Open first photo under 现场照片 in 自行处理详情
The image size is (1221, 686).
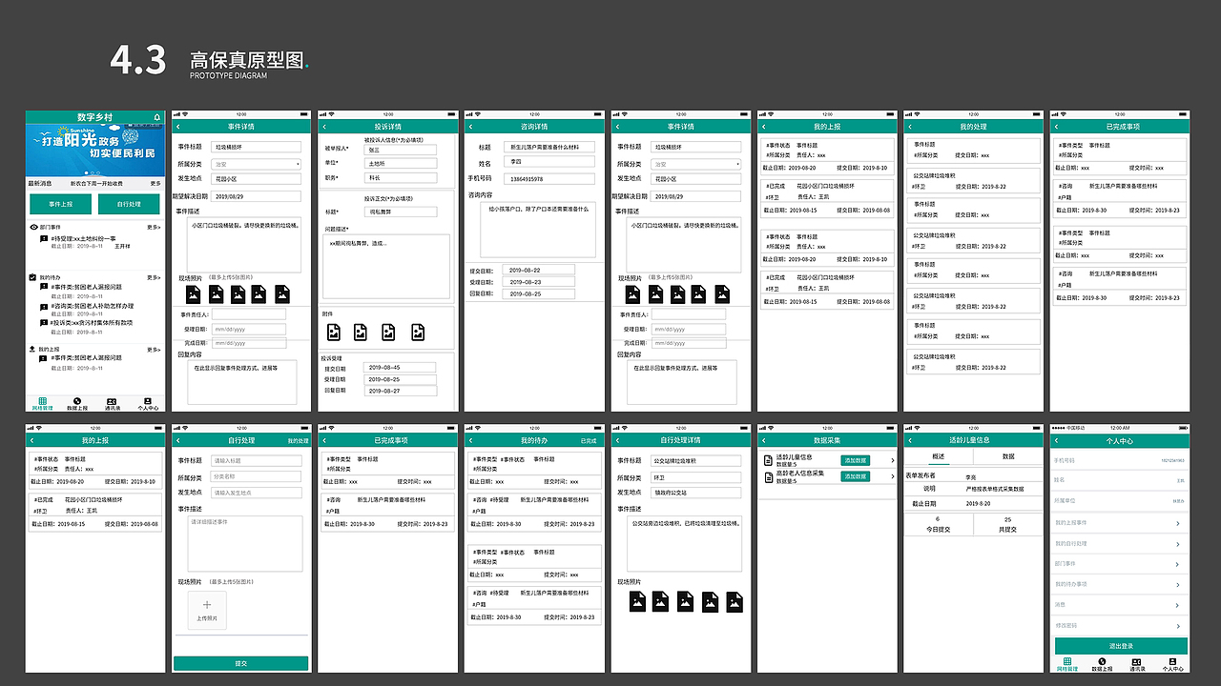[637, 601]
